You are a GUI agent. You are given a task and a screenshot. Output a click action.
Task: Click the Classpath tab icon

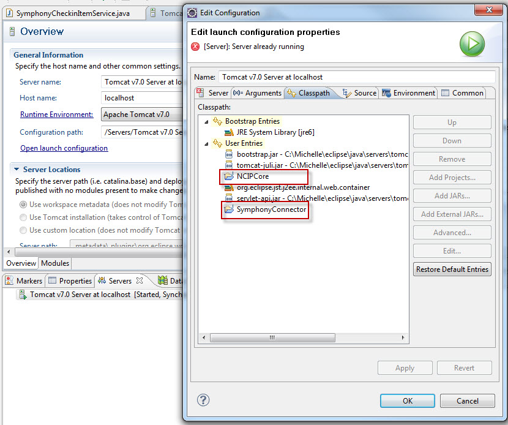click(x=291, y=94)
